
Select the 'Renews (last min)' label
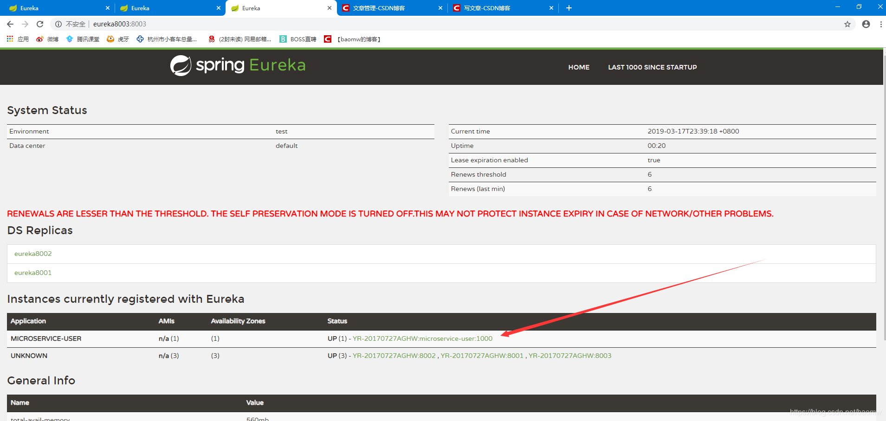pos(478,189)
